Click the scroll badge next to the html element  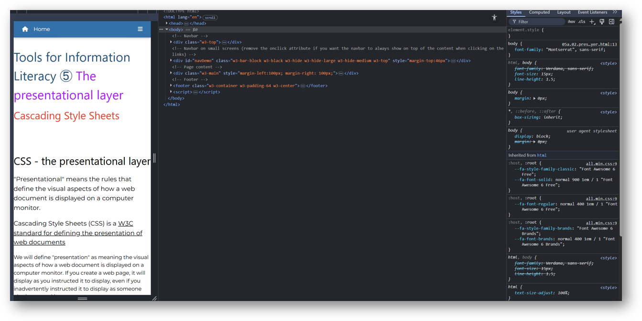pyautogui.click(x=210, y=17)
